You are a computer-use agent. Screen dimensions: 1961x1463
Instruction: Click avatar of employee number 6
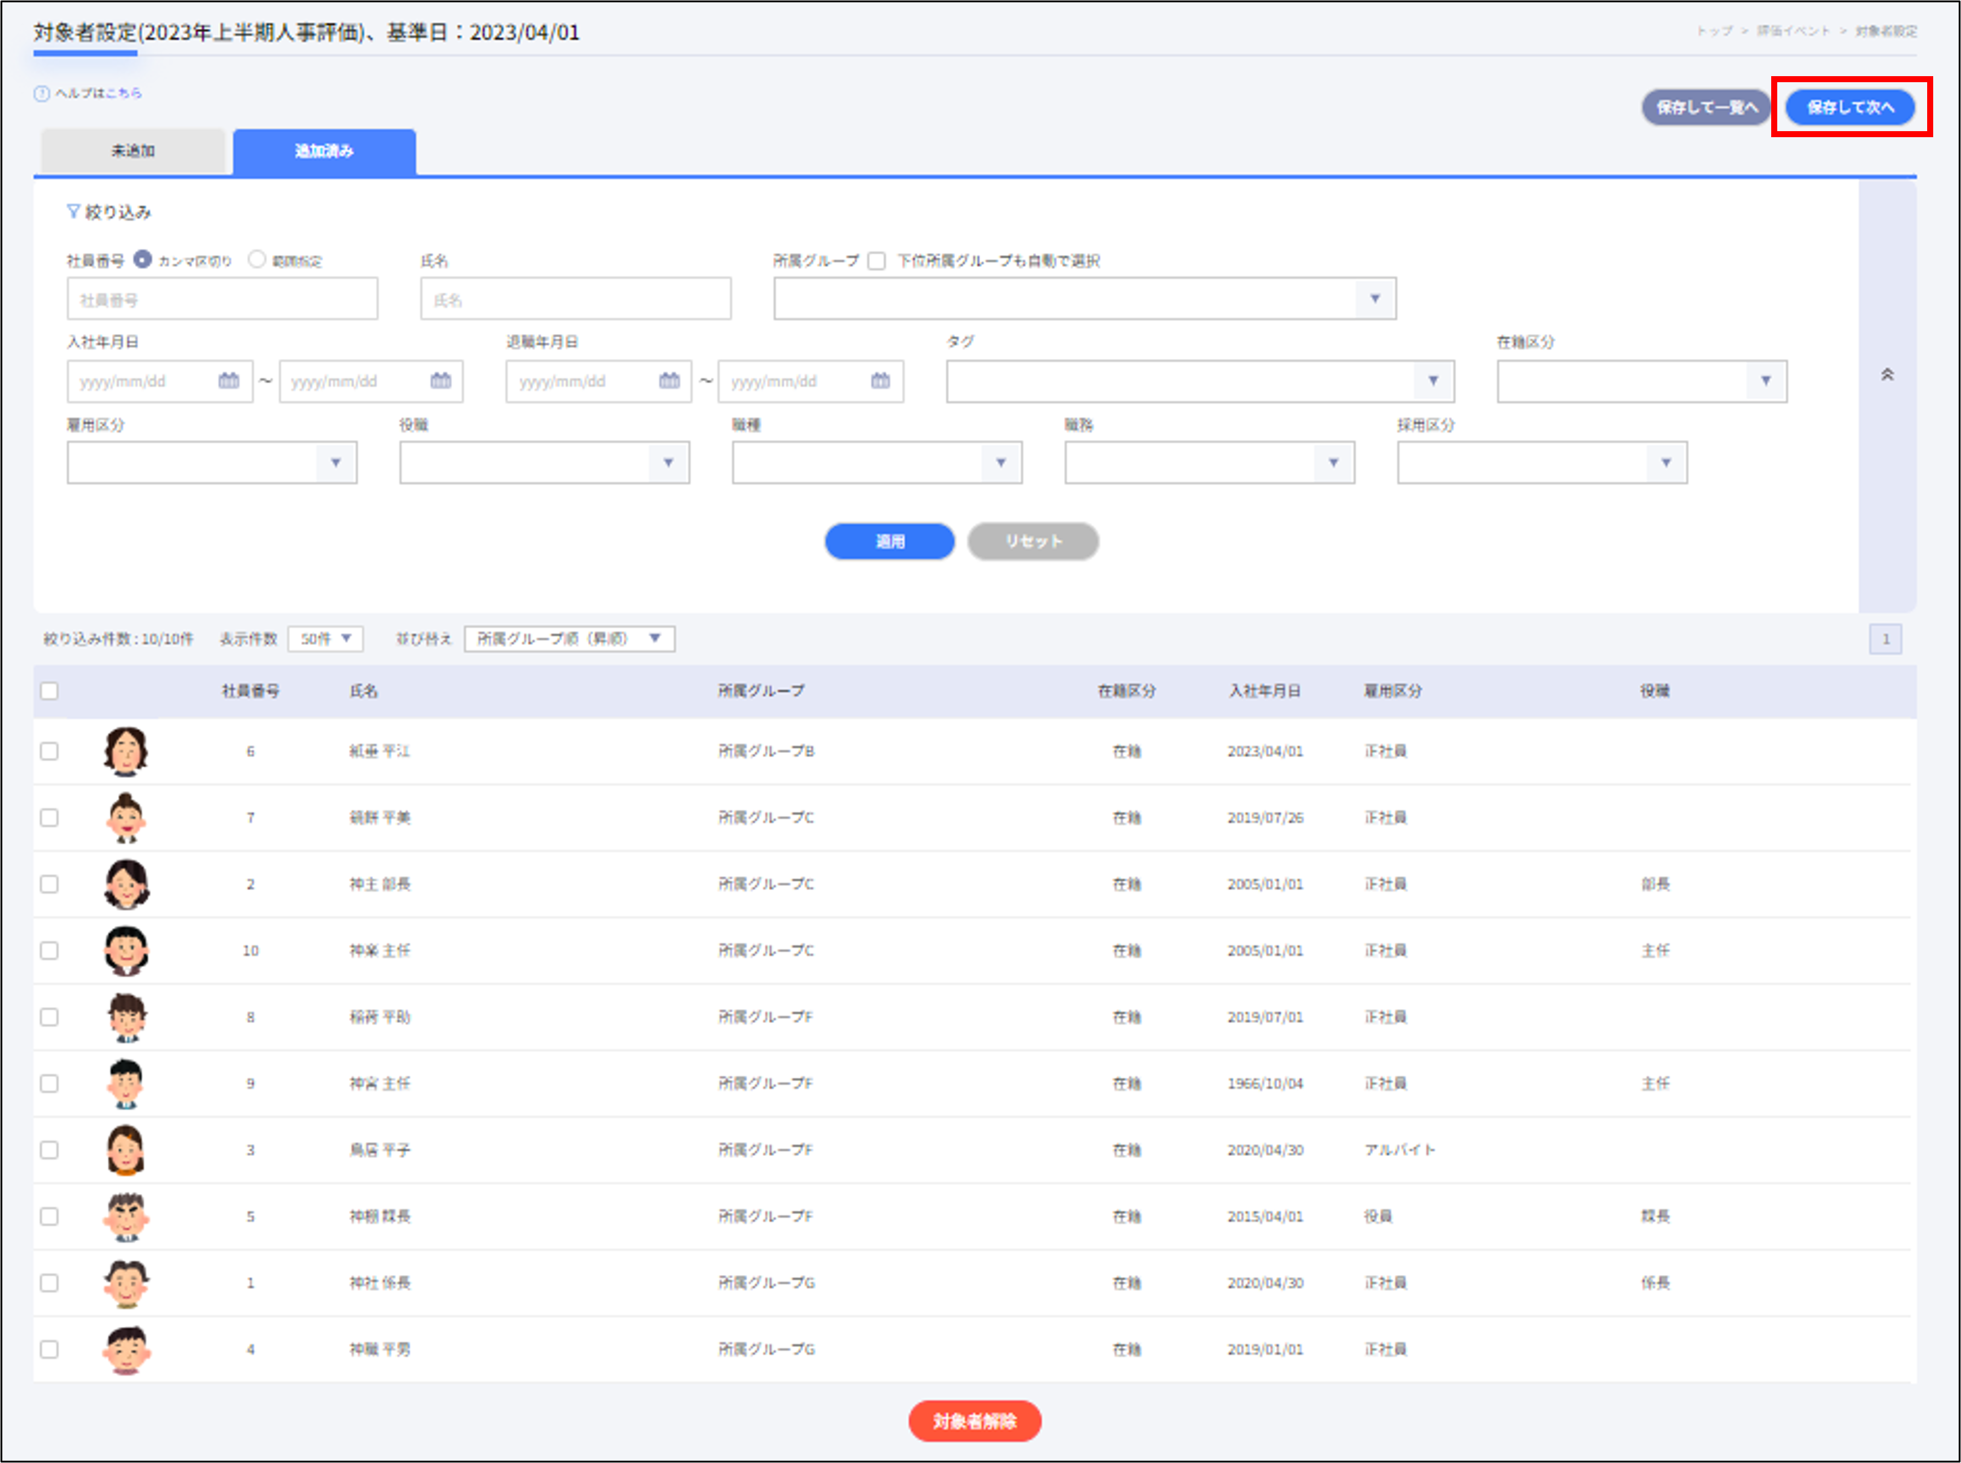(x=126, y=751)
